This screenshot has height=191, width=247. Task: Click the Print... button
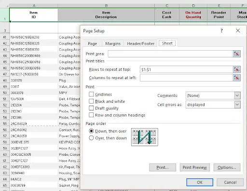pyautogui.click(x=163, y=167)
